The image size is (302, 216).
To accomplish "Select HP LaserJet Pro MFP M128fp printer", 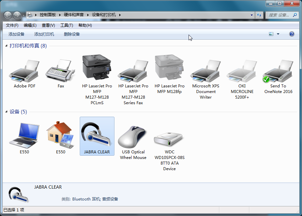I will (x=169, y=67).
